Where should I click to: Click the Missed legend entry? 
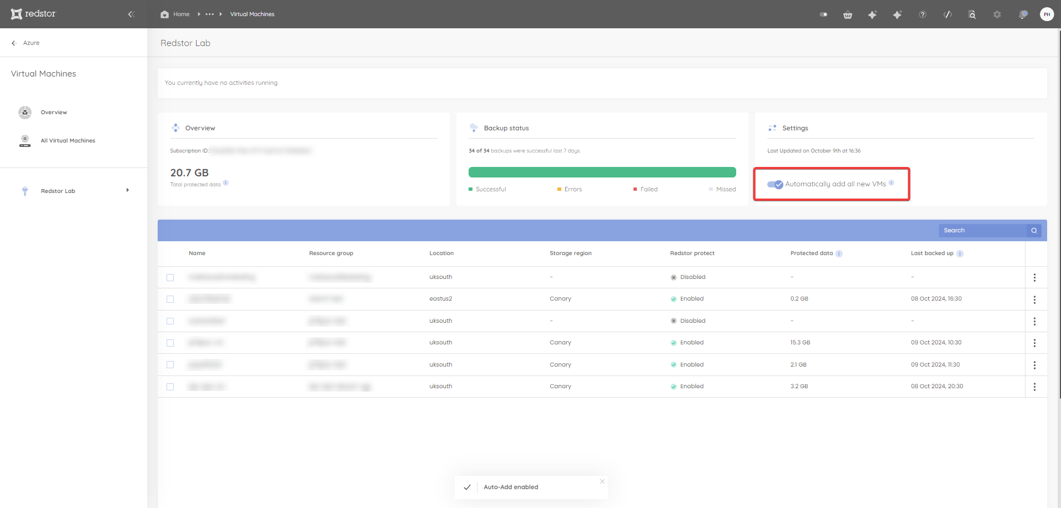click(x=722, y=190)
